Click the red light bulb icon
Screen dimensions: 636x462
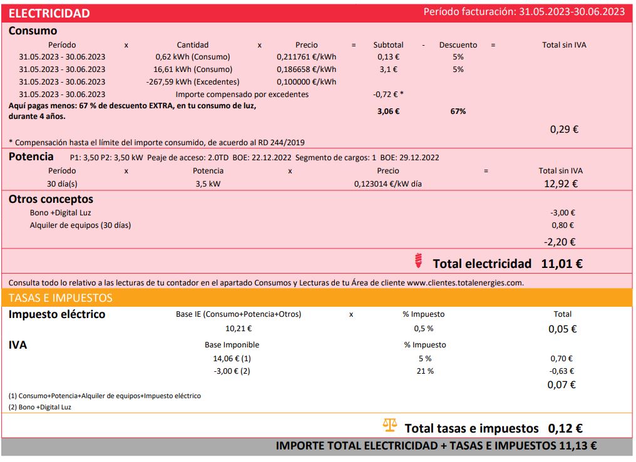419,260
